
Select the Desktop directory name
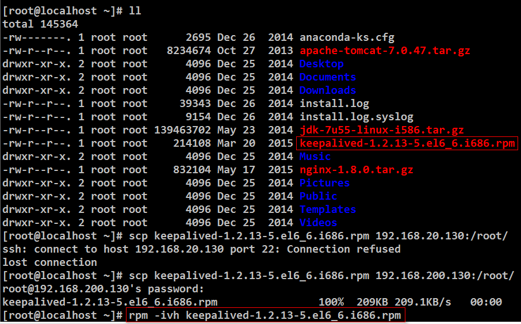[x=321, y=64]
